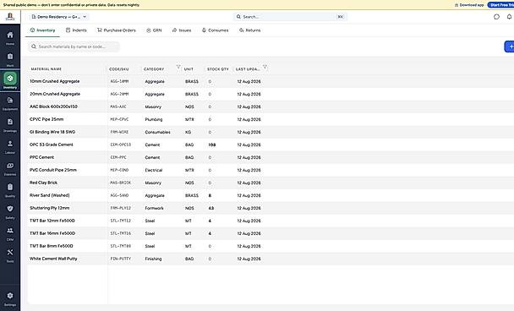Click the CEM-OPC53 code cell
Image resolution: width=514 pixels, height=311 pixels.
[x=121, y=145]
